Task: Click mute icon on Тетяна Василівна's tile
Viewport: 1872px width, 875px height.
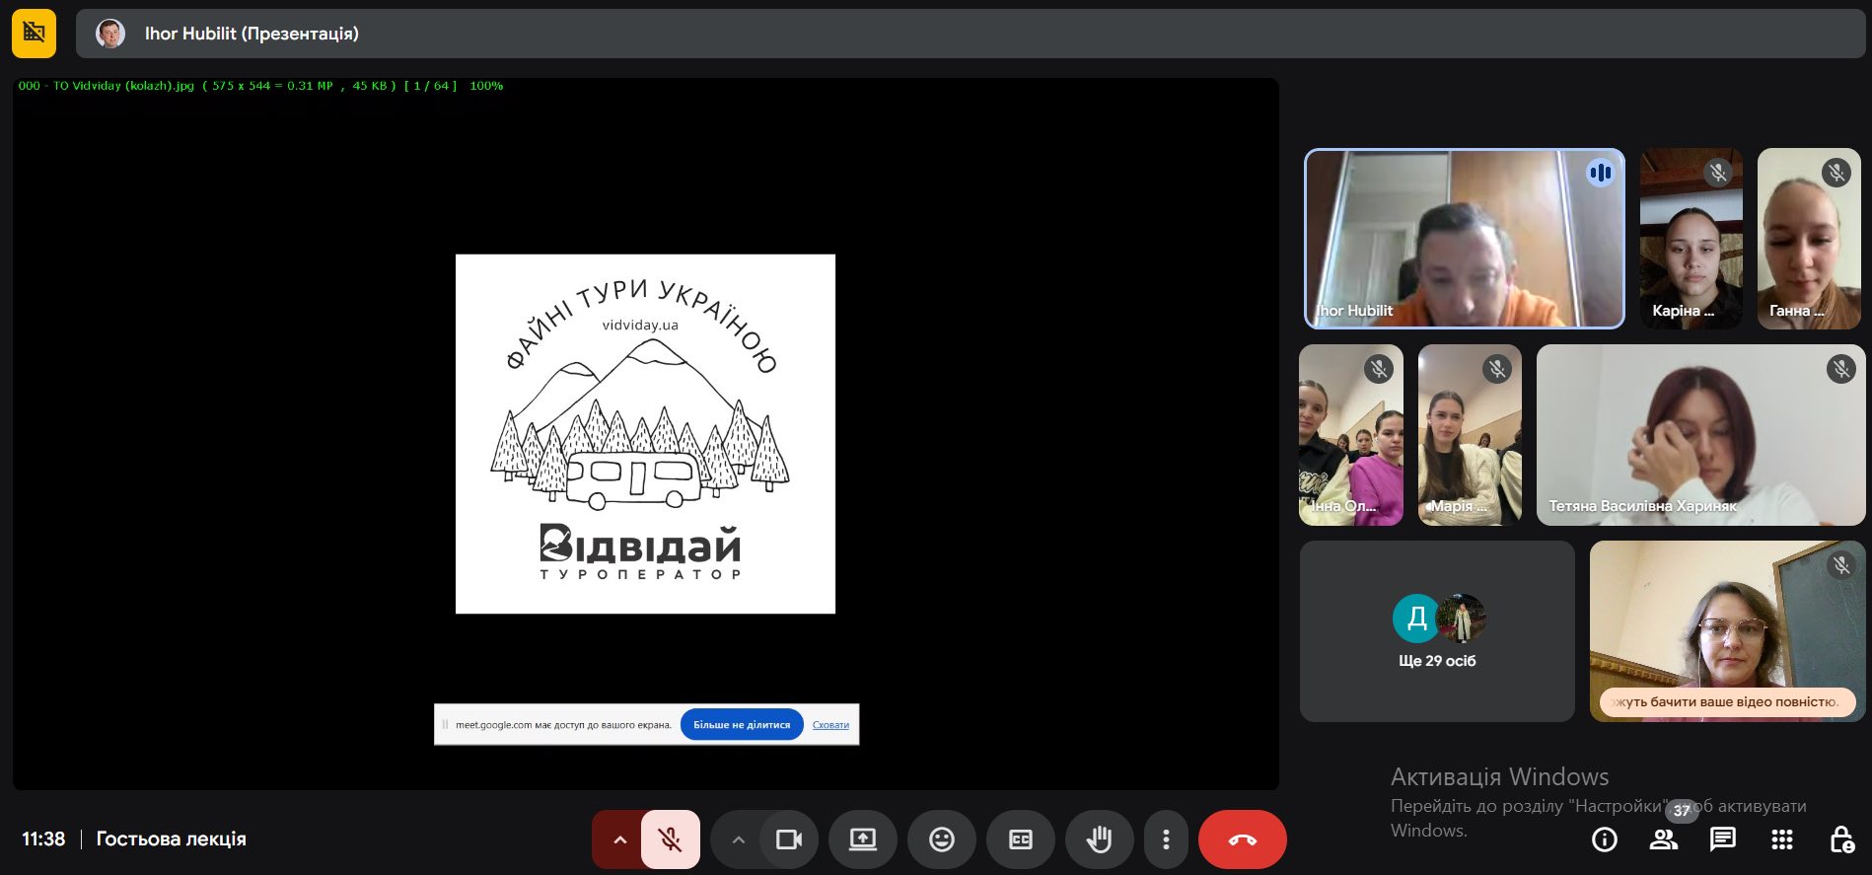Action: tap(1841, 369)
